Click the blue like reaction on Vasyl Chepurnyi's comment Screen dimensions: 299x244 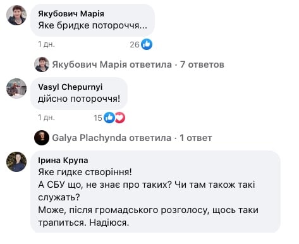click(109, 118)
